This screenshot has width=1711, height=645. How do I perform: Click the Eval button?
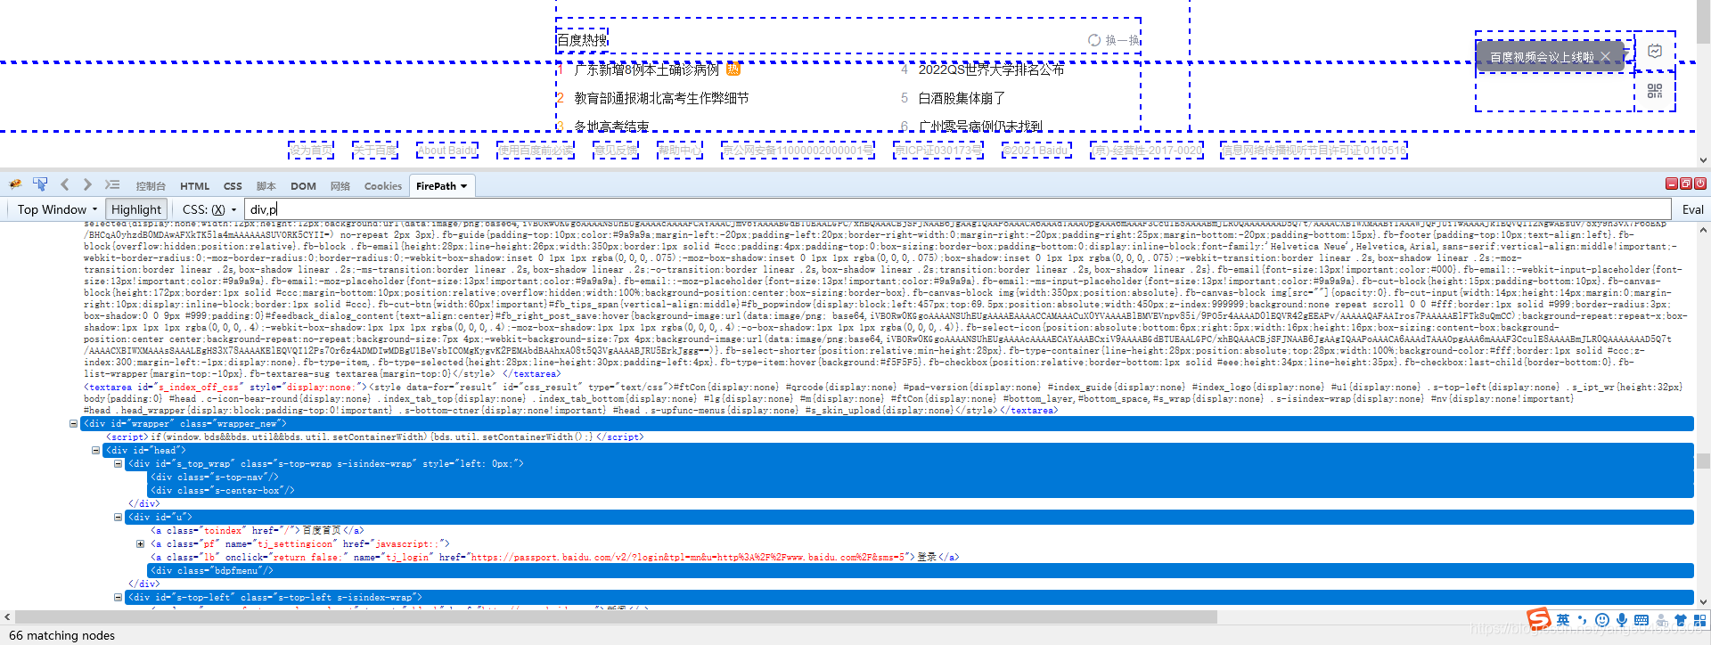pyautogui.click(x=1692, y=209)
